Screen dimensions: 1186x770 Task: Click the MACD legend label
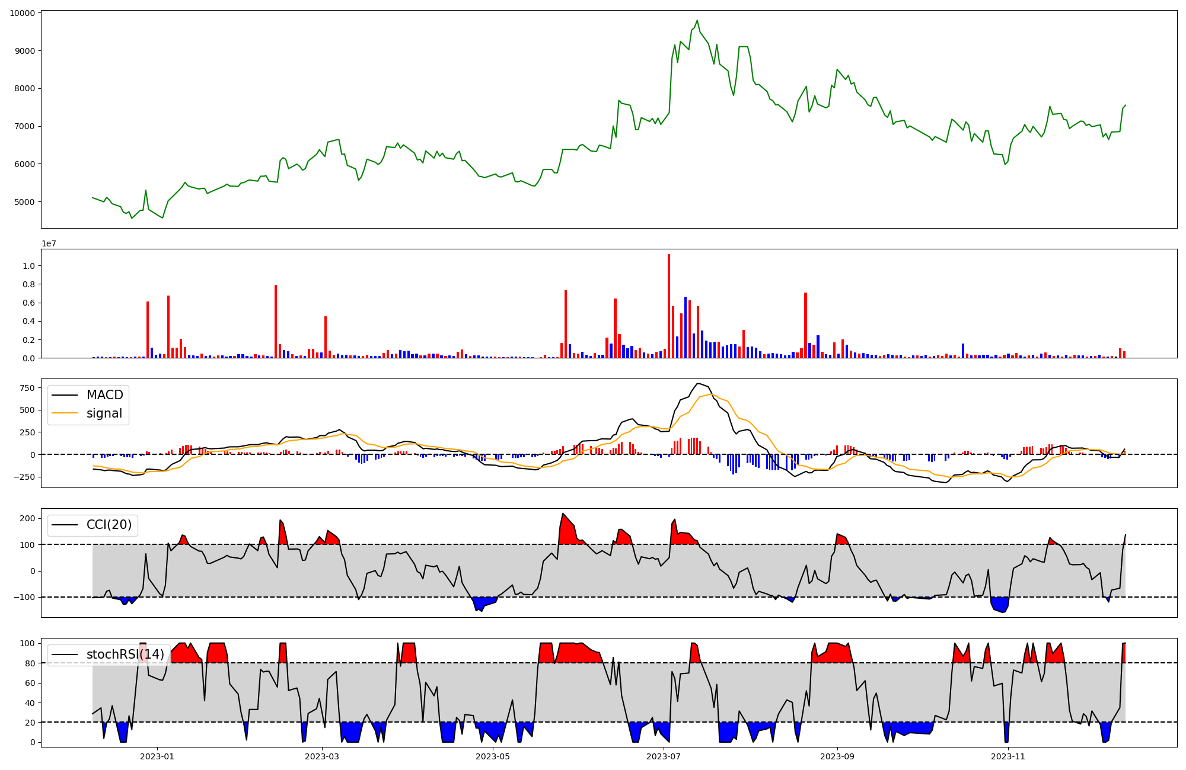click(x=104, y=395)
